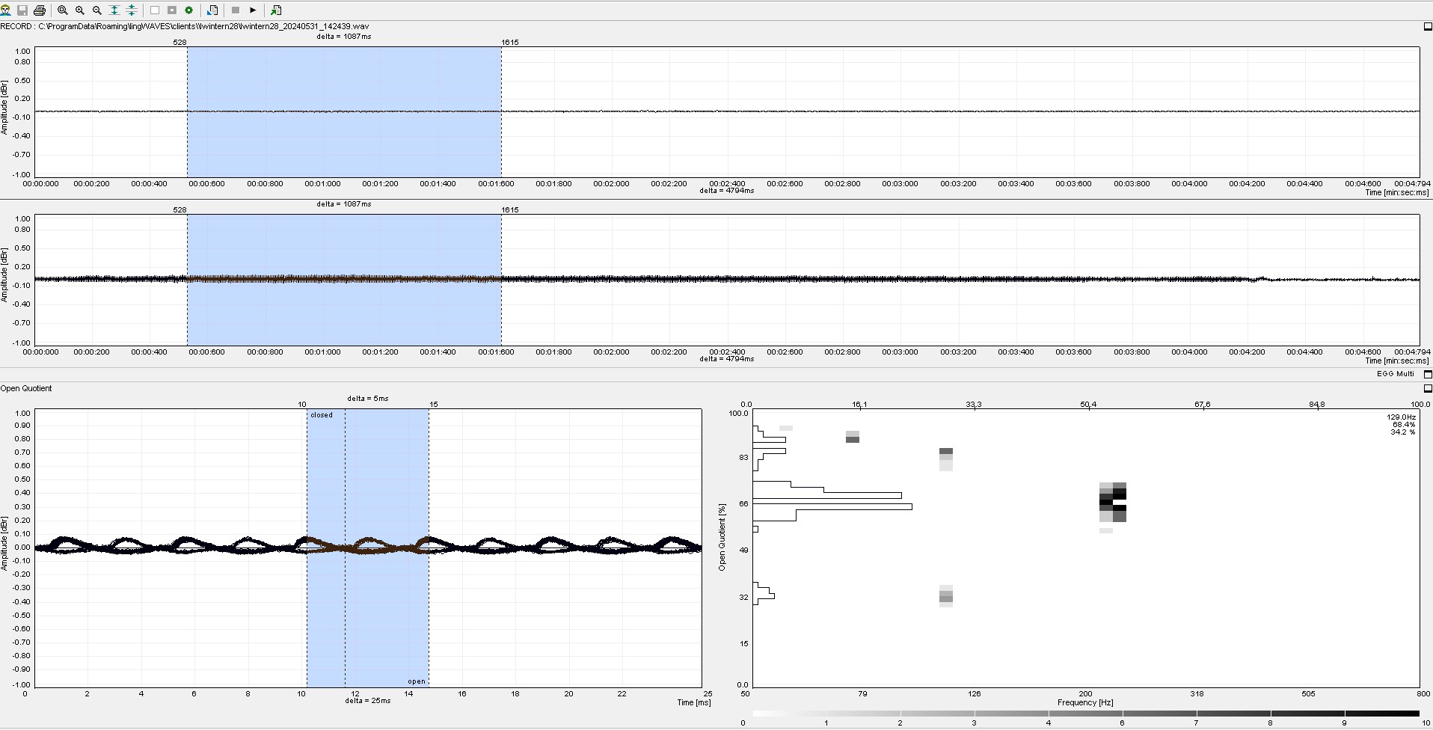Click 'delta = 1087ms' above top waveform
The image size is (1433, 730).
pos(344,37)
